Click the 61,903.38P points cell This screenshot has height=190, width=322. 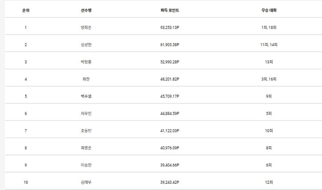[x=170, y=45]
